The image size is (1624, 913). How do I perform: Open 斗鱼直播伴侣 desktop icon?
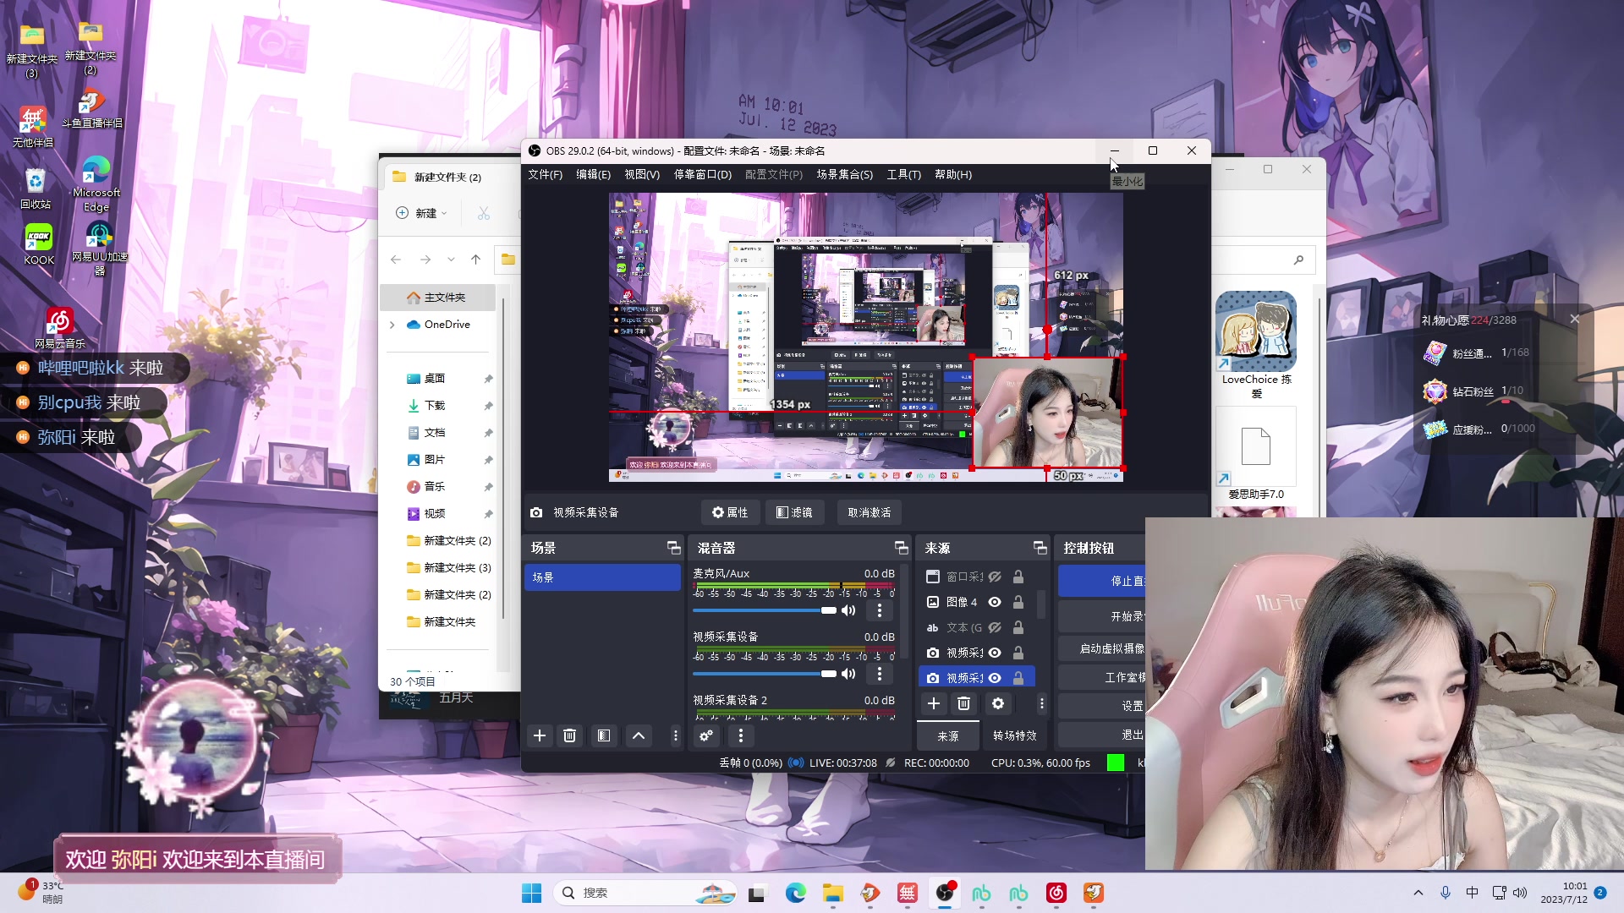click(x=92, y=108)
